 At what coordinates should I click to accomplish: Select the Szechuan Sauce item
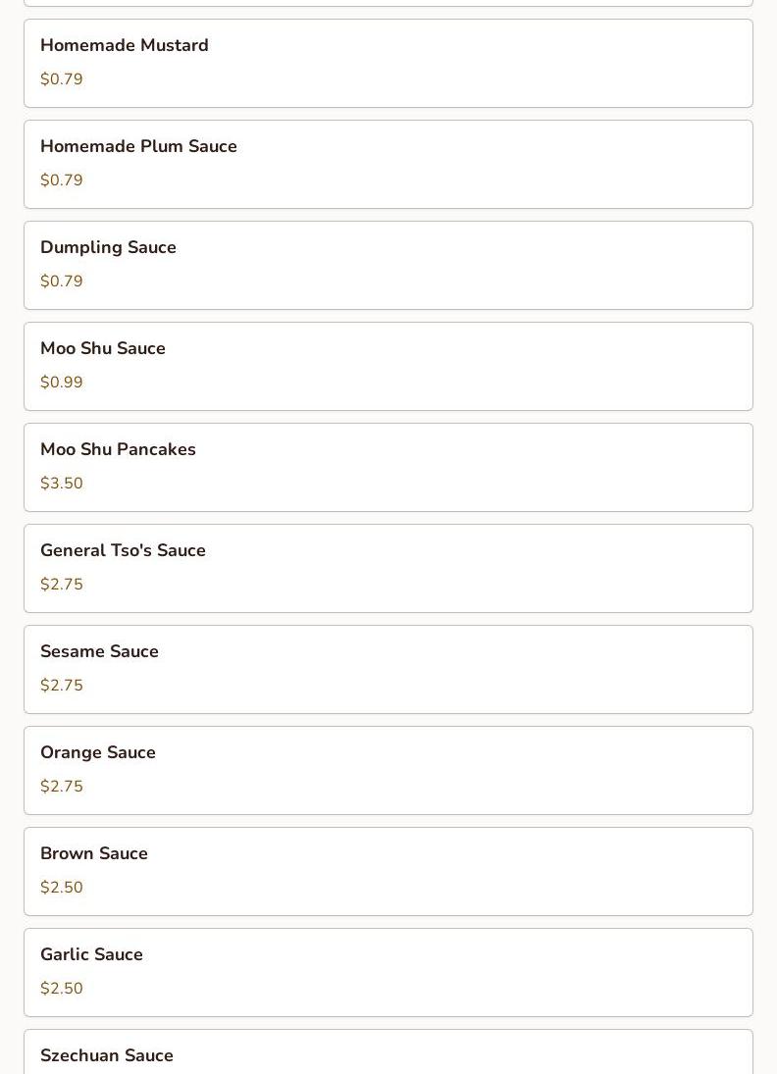click(x=388, y=1055)
